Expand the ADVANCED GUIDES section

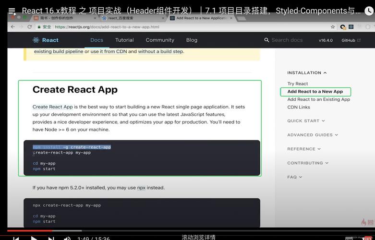pyautogui.click(x=313, y=135)
